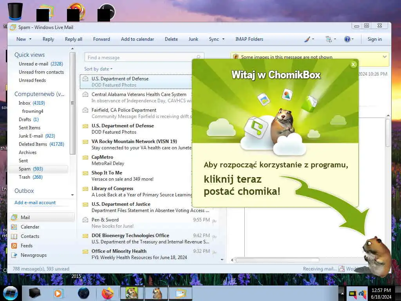Screen dimensions: 401x301
Task: Open second hamster taskbar icon
Action: 156,293
